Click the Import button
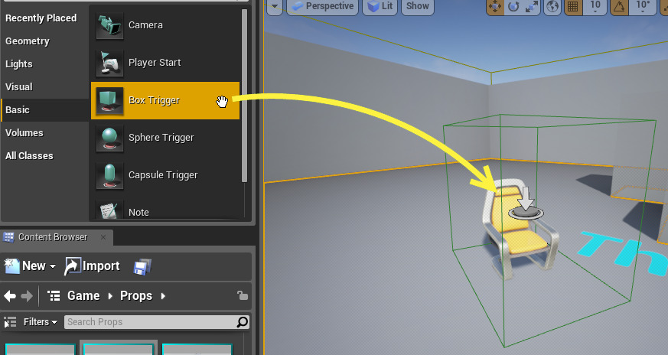This screenshot has height=355, width=668. pos(92,266)
